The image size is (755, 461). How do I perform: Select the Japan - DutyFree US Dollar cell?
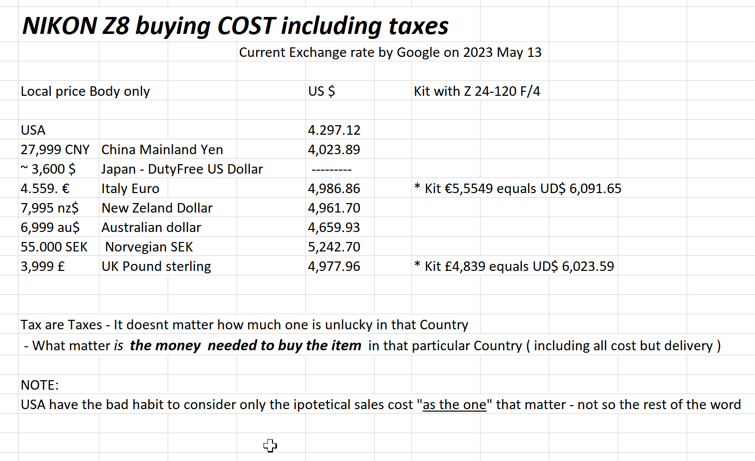pos(182,169)
